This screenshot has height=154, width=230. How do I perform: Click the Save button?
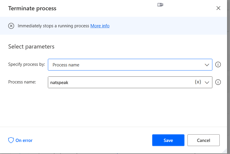pyautogui.click(x=168, y=140)
